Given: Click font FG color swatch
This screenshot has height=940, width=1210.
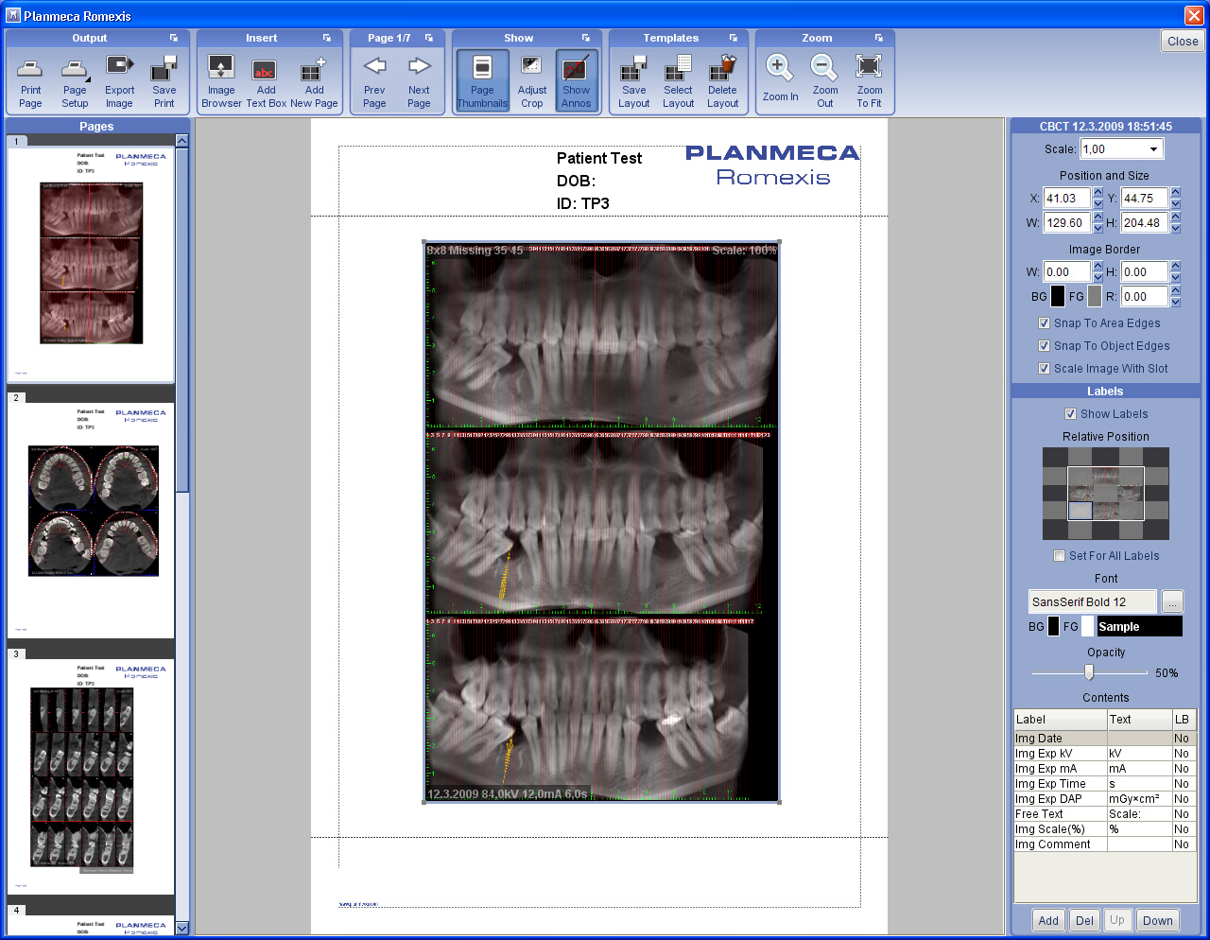Looking at the screenshot, I should click(1087, 626).
